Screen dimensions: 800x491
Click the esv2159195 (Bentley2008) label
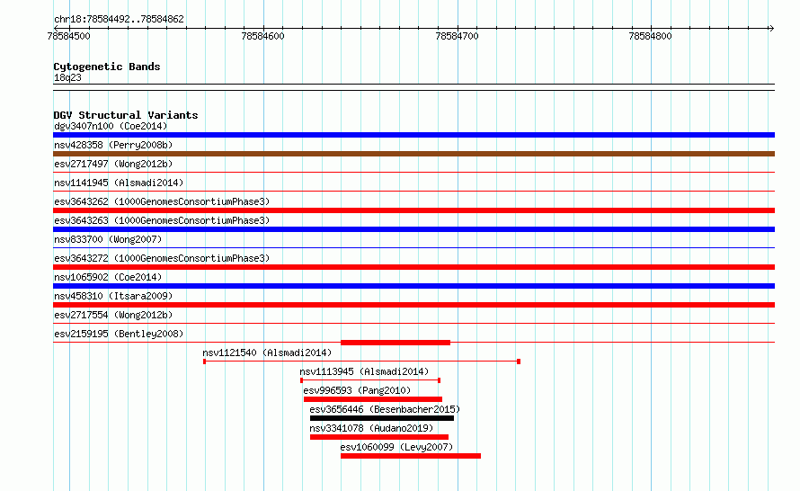(x=119, y=334)
